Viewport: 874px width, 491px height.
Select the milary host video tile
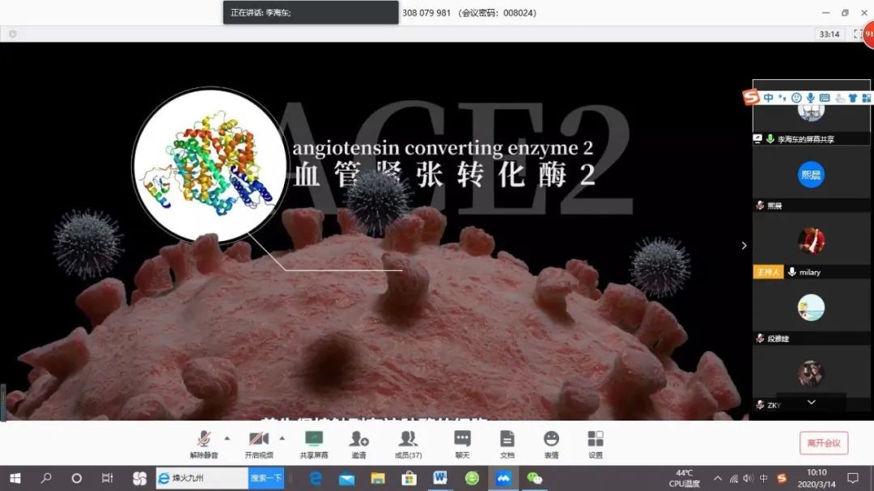(811, 241)
